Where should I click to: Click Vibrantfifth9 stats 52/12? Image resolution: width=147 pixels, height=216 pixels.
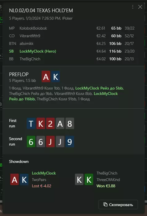click(129, 36)
